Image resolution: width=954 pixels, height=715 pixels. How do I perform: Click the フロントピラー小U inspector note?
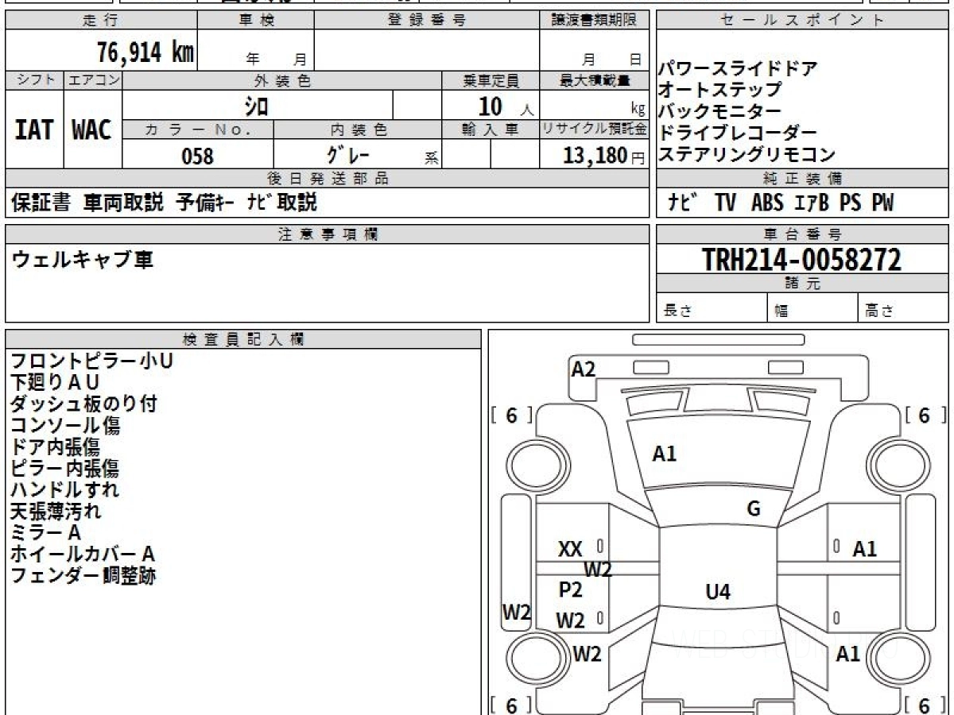pyautogui.click(x=91, y=361)
